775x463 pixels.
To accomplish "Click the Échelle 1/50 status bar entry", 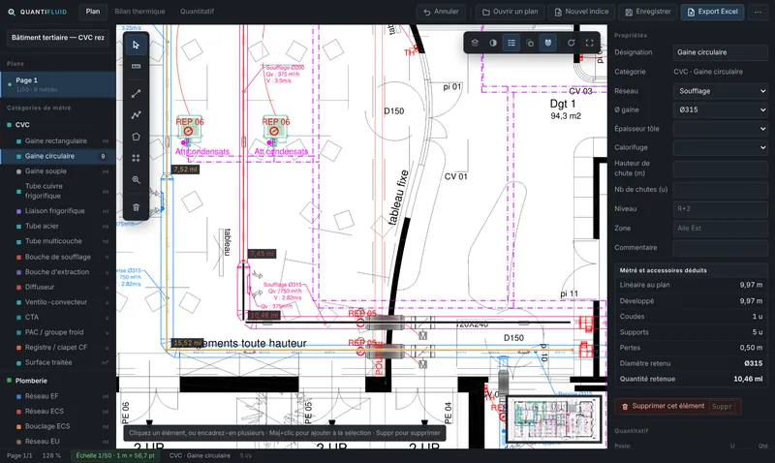I will (x=115, y=455).
